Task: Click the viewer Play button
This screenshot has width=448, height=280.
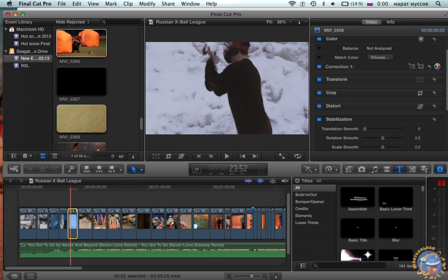Action: coord(227,156)
